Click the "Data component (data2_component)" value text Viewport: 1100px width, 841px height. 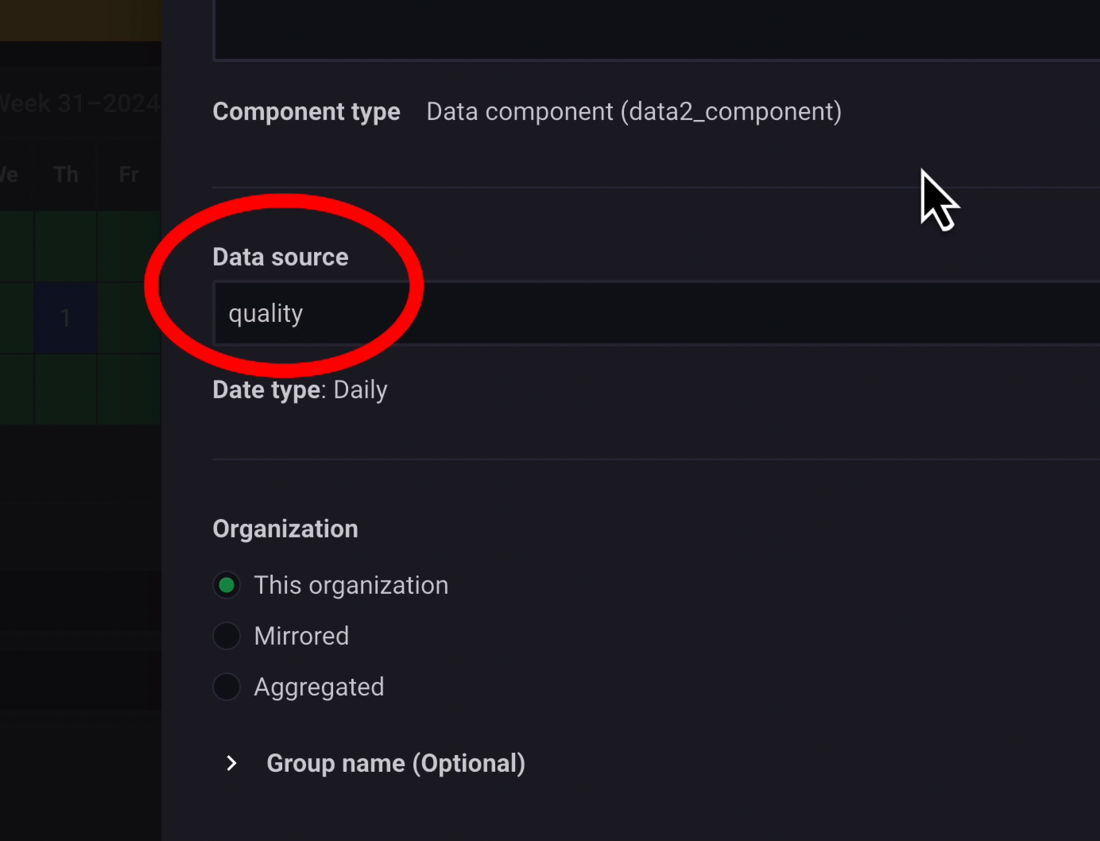tap(633, 112)
